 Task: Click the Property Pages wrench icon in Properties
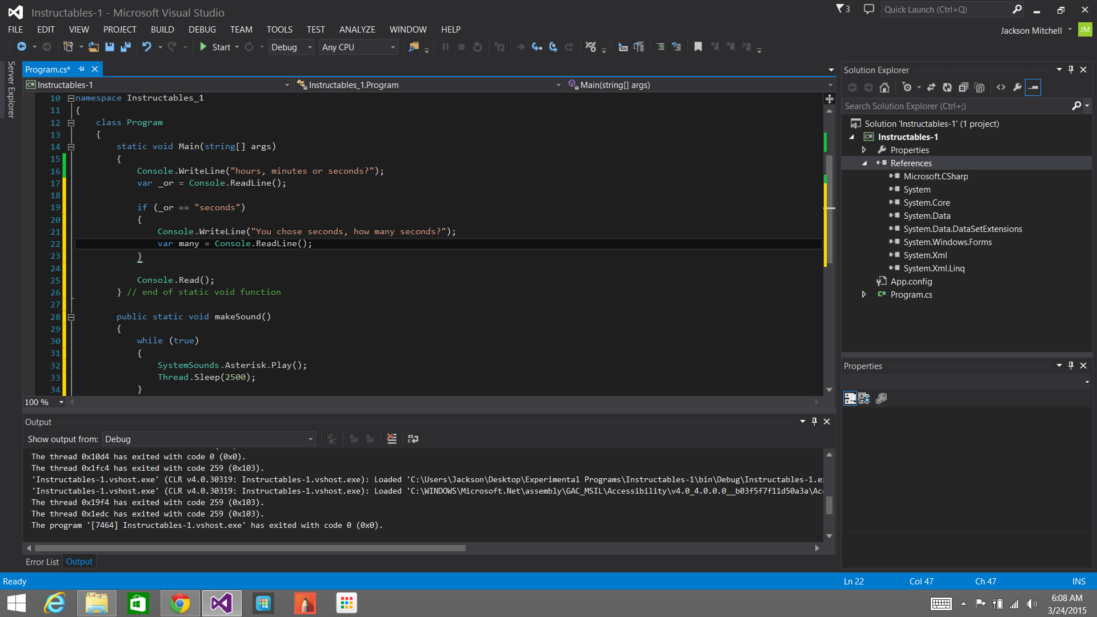[882, 398]
